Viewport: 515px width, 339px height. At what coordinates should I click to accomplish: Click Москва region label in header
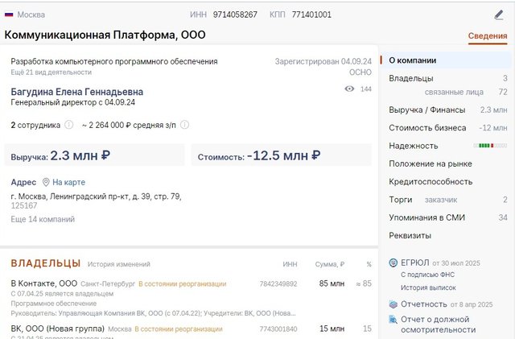tap(31, 14)
